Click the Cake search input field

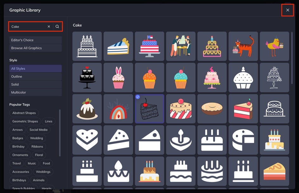29,27
